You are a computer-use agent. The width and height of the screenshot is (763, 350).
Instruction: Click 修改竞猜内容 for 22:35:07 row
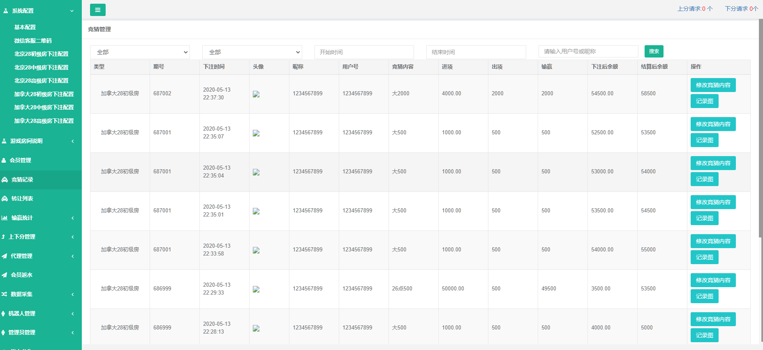coord(713,124)
